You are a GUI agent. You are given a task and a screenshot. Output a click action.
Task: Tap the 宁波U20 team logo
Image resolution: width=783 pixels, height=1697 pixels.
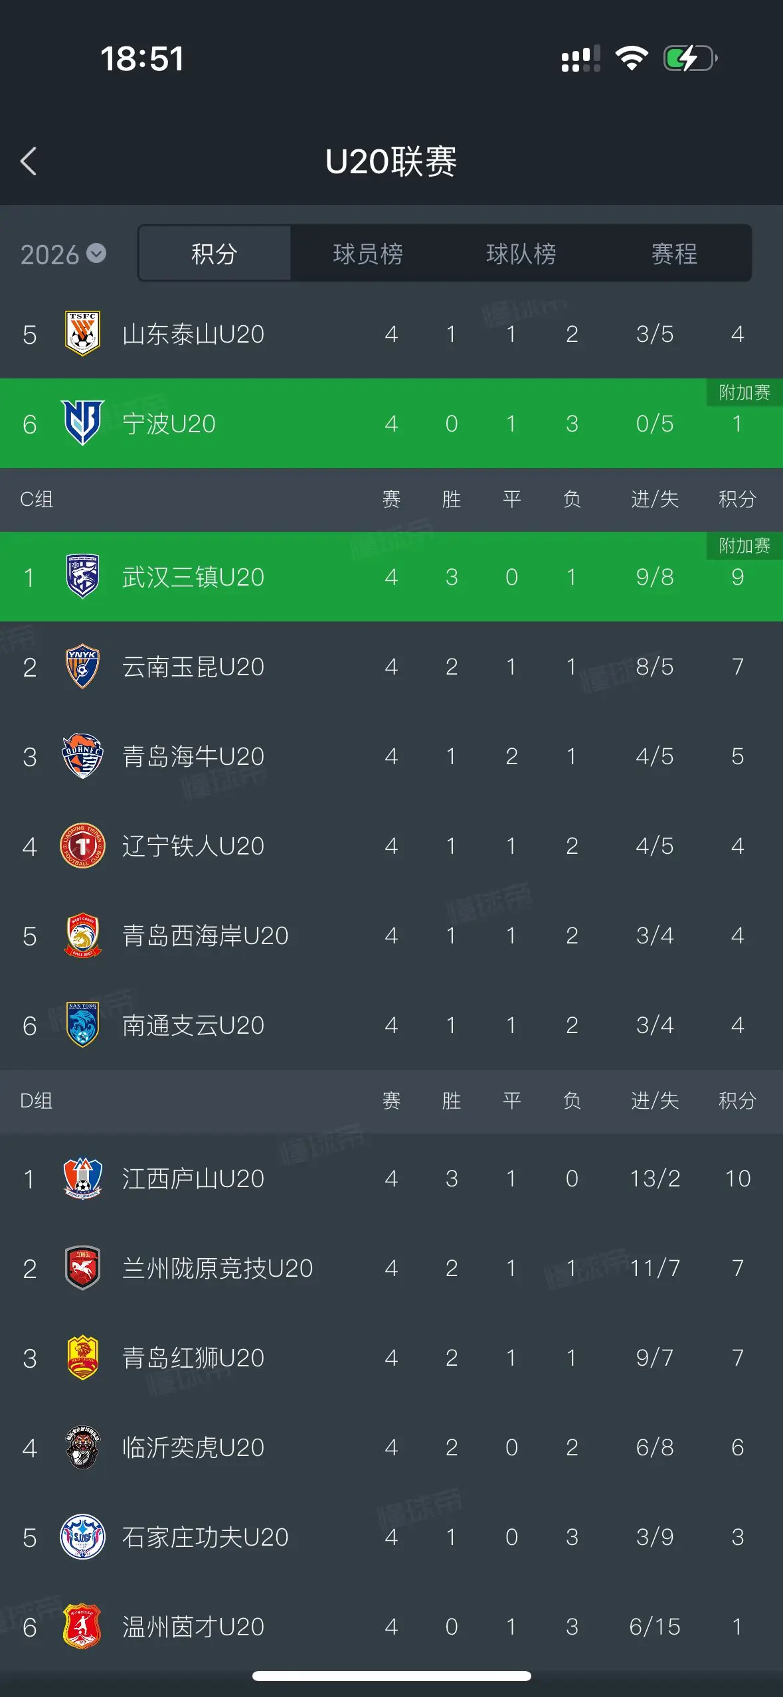pyautogui.click(x=82, y=423)
